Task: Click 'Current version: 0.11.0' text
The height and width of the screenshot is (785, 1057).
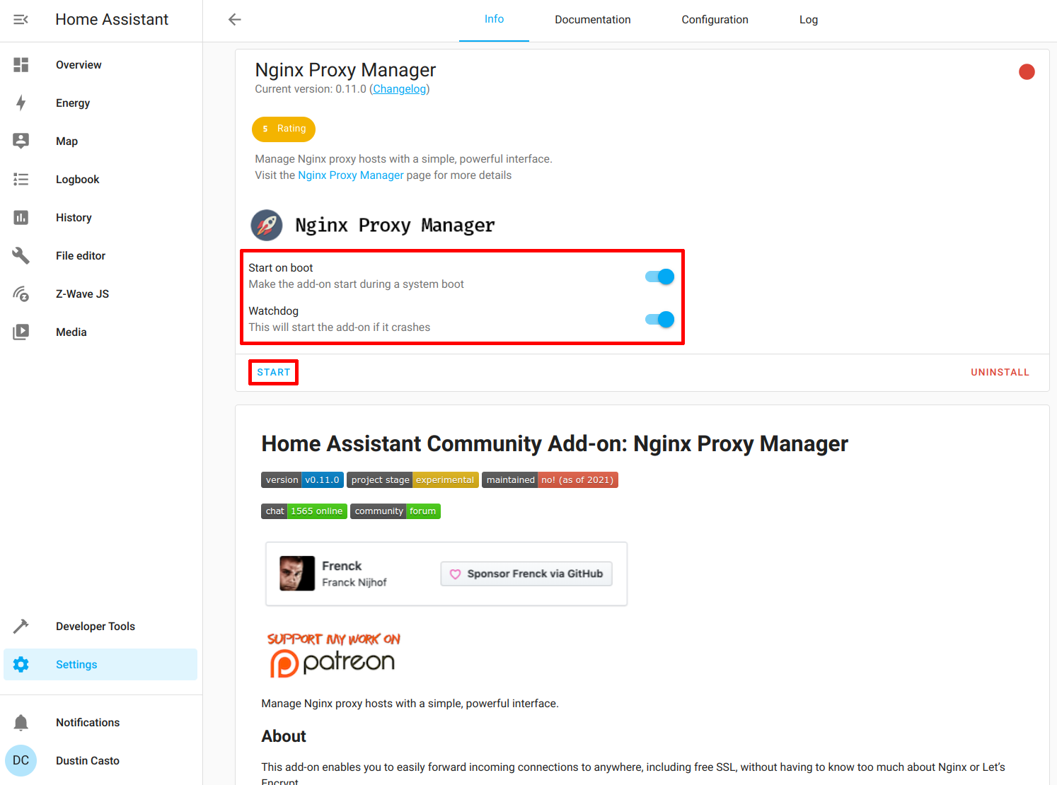Action: coord(311,89)
